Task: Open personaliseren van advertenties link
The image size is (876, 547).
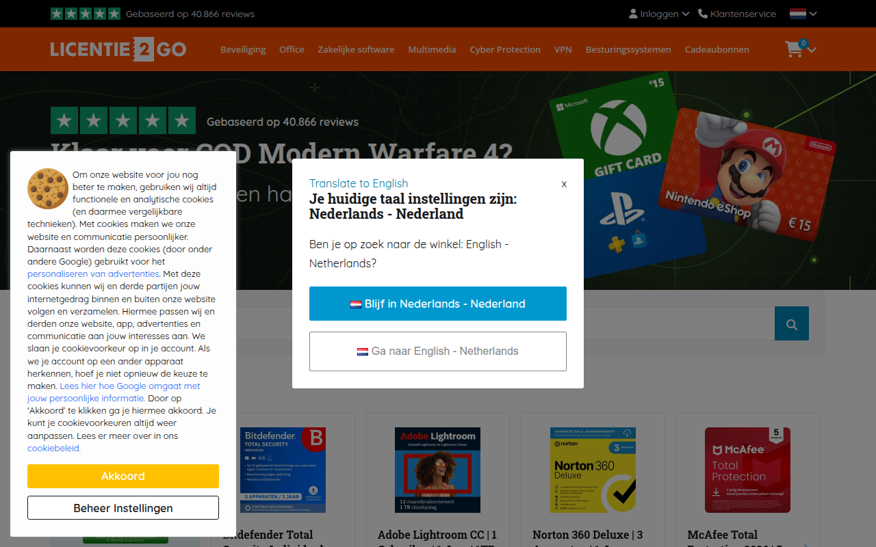Action: click(x=93, y=274)
